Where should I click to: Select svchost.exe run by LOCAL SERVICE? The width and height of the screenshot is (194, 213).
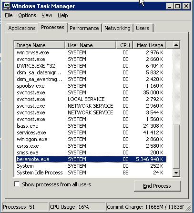pyautogui.click(x=91, y=99)
